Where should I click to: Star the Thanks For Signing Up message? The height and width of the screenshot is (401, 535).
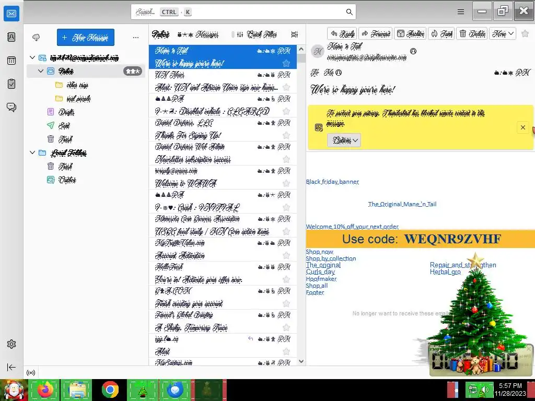pos(286,135)
